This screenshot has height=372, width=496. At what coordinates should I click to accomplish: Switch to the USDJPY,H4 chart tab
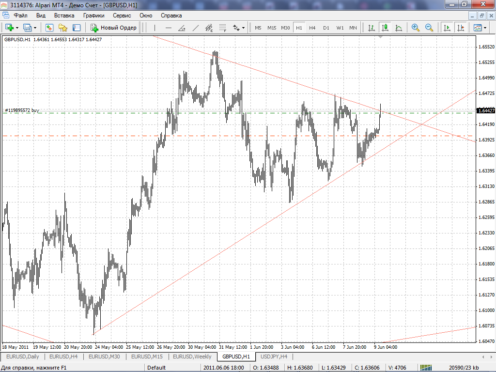[x=274, y=356]
